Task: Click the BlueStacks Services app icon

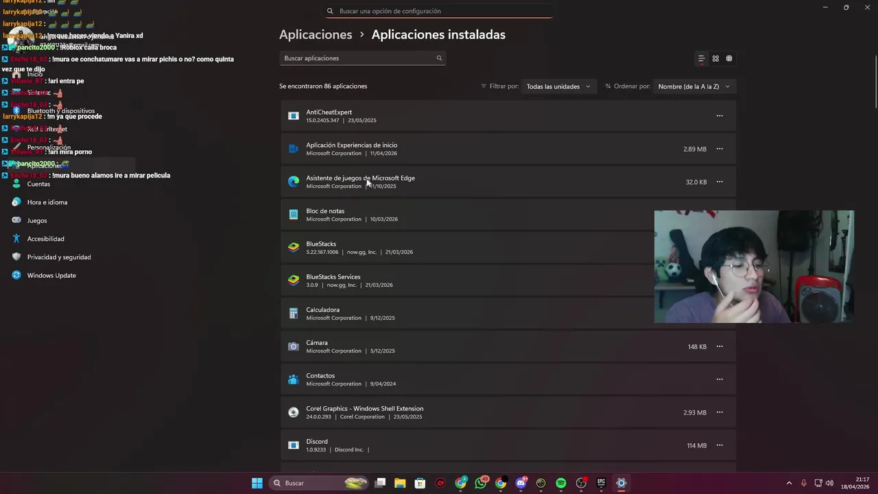Action: [294, 281]
